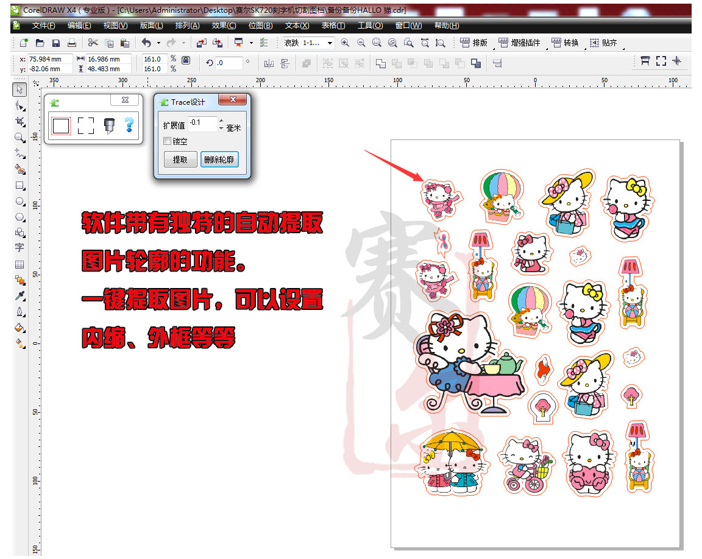Viewport: 702px width, 559px height.
Task: Close the Trace设计 dialog
Action: pyautogui.click(x=233, y=99)
